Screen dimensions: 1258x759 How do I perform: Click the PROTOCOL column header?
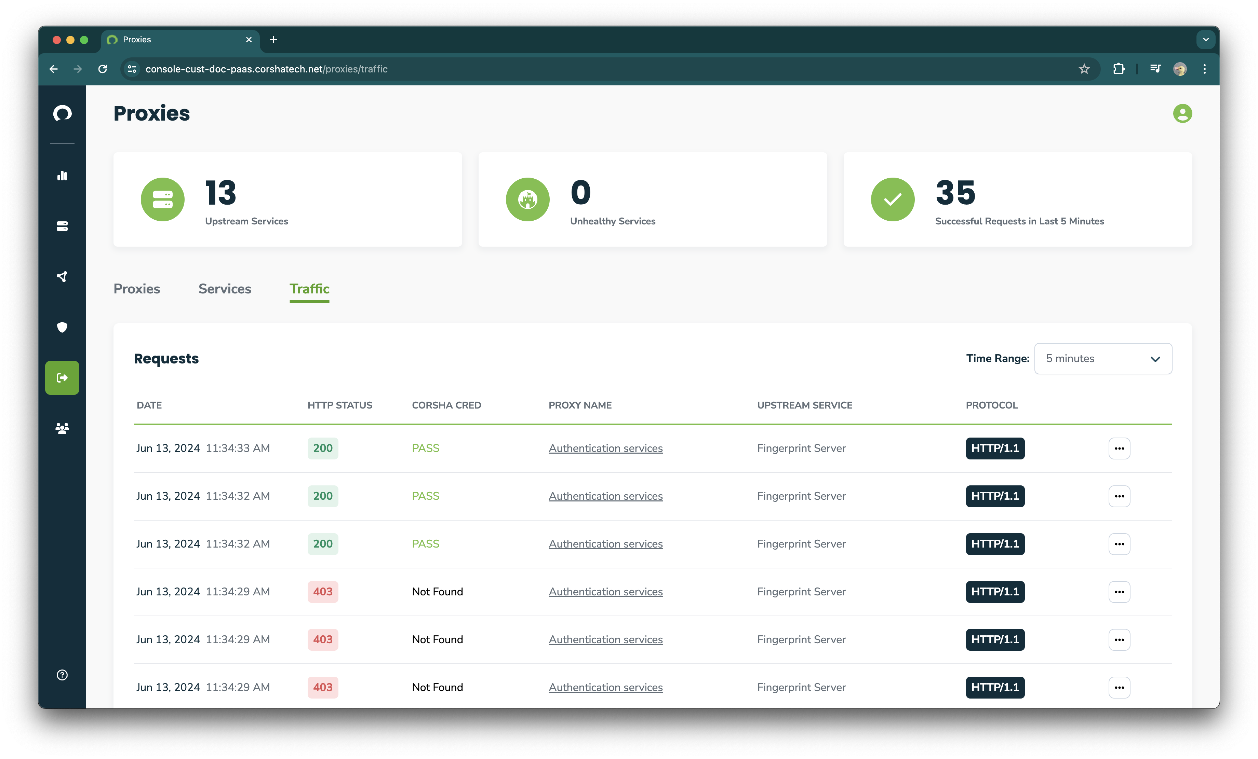pos(991,405)
